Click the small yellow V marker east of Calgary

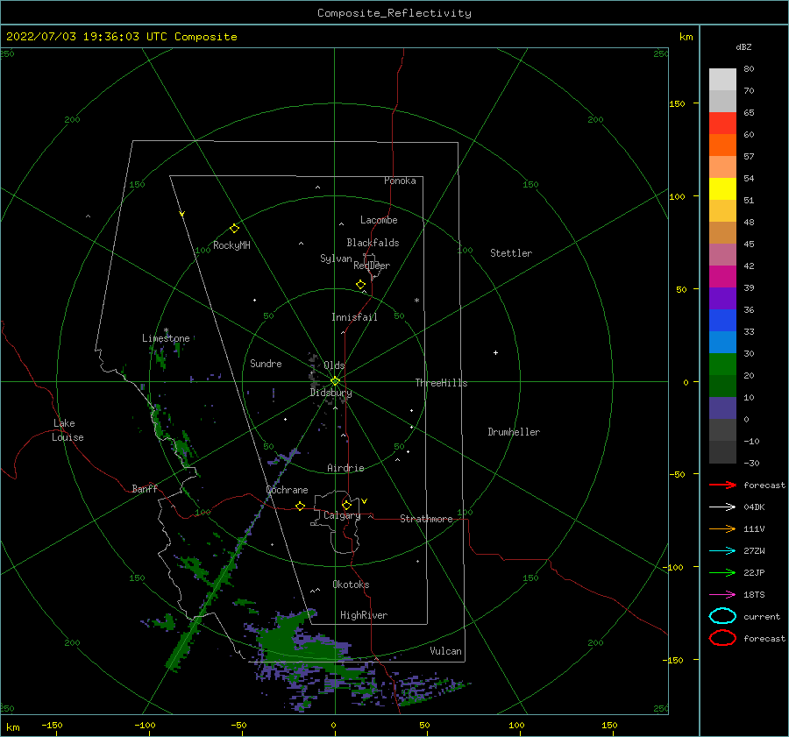pyautogui.click(x=365, y=501)
